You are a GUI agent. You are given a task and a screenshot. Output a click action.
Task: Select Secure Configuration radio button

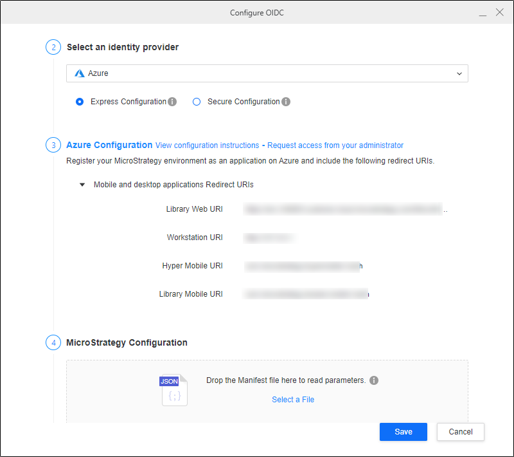(x=197, y=102)
